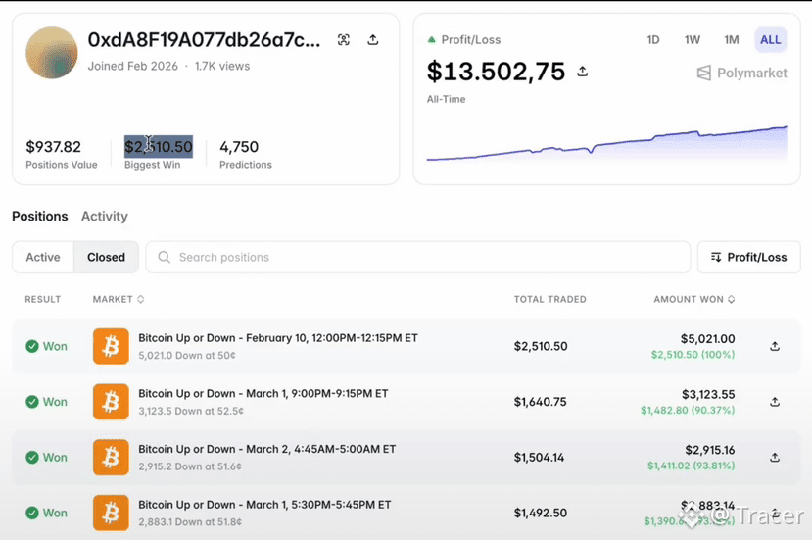Screen dimensions: 812x540
Task: Click the share icon beside $13.502,75 profit
Action: [x=583, y=72]
